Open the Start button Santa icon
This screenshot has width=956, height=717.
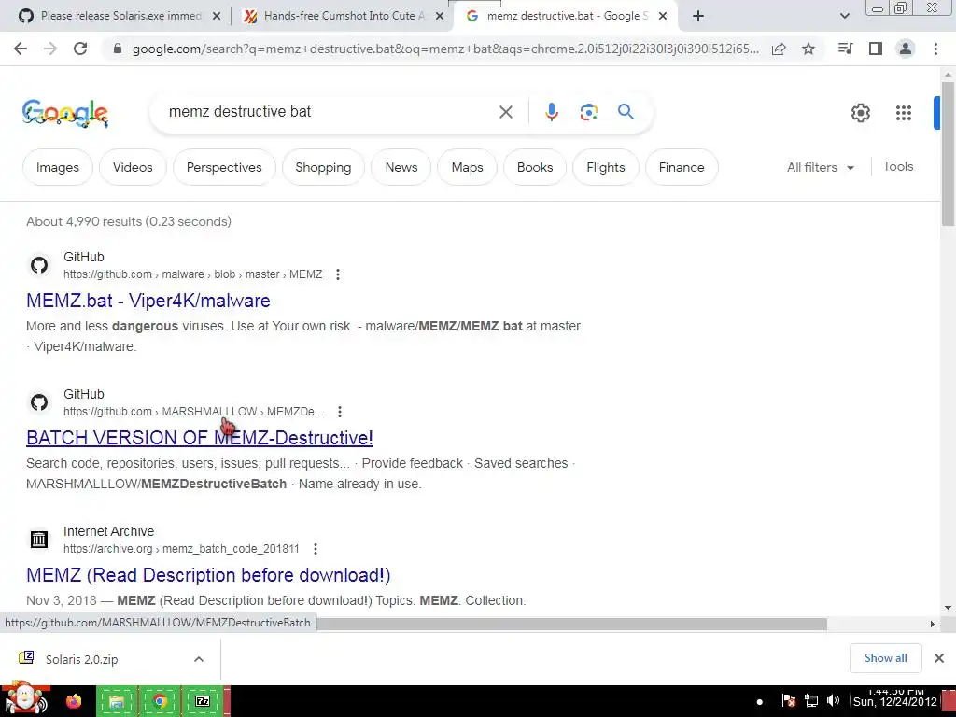(25, 700)
